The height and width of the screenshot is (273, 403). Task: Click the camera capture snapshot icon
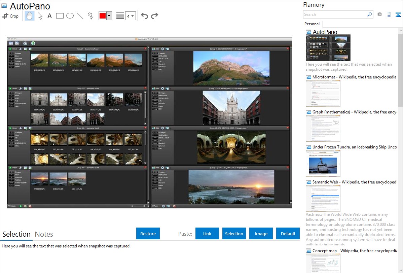point(379,14)
